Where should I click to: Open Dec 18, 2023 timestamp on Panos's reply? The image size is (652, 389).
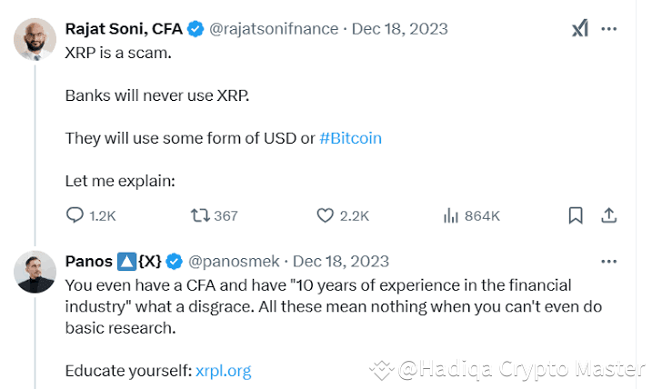pyautogui.click(x=340, y=262)
